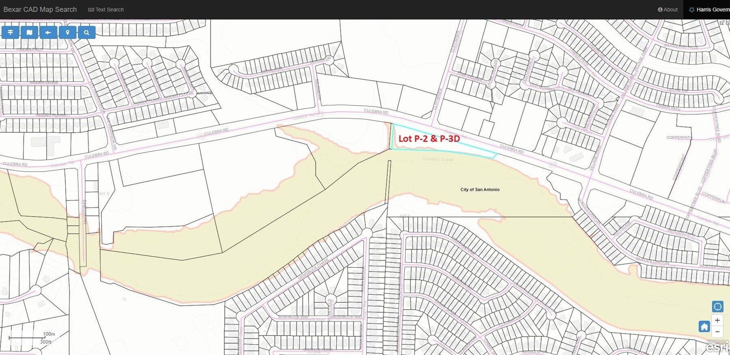Open the signpost map tool button
Image resolution: width=730 pixels, height=355 pixels.
pos(11,32)
